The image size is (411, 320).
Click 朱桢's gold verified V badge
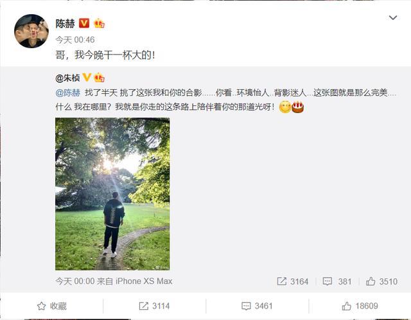pyautogui.click(x=87, y=77)
